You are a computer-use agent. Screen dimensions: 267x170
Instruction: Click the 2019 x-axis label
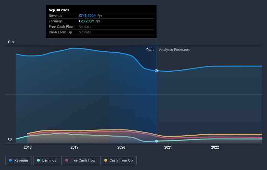click(74, 147)
